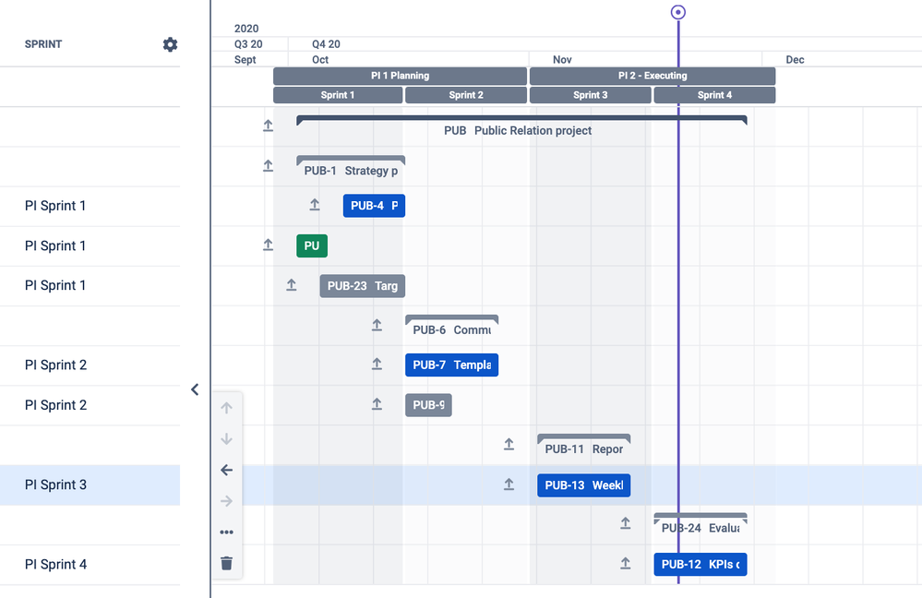This screenshot has width=922, height=598.
Task: Click the upload arrow beside the green PU bar
Action: pyautogui.click(x=269, y=245)
